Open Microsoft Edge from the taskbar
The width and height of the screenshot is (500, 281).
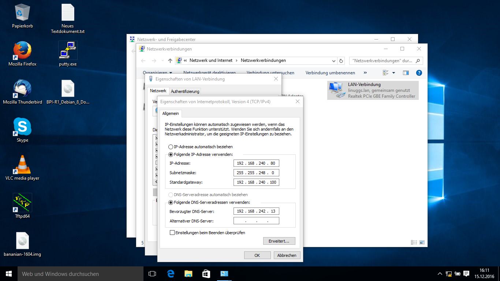(170, 274)
